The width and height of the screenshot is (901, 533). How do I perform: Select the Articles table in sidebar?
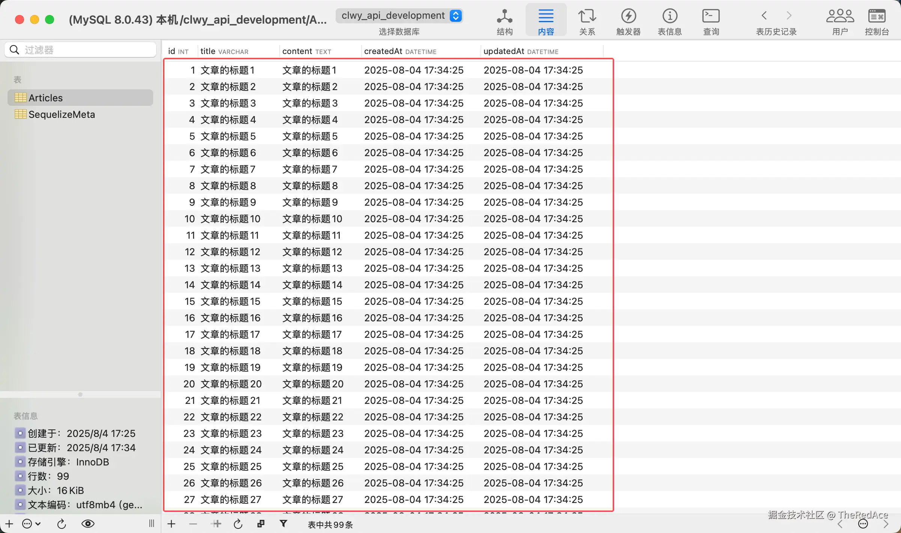[46, 98]
